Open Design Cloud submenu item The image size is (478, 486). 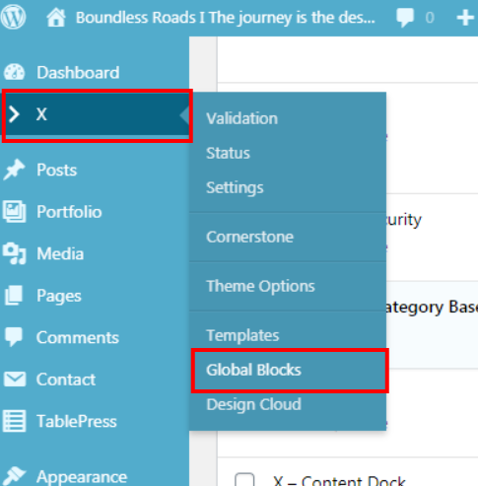point(253,404)
